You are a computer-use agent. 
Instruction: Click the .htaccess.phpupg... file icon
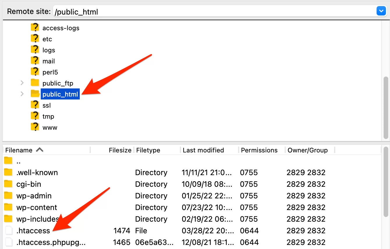pyautogui.click(x=9, y=242)
